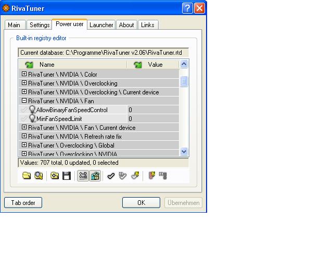Click the Current database path field
The width and height of the screenshot is (333, 267).
tap(104, 53)
